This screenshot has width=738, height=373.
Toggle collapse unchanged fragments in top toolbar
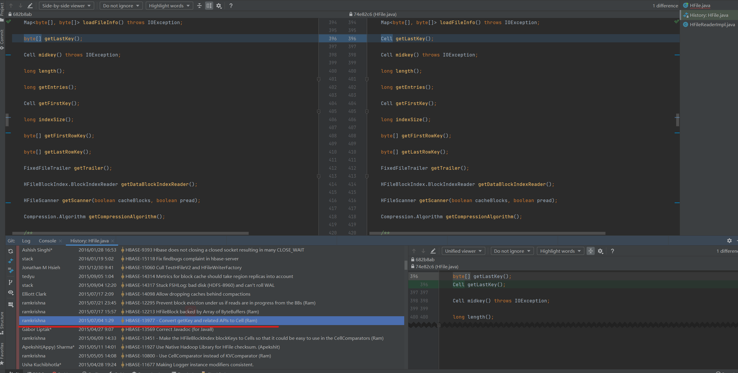pyautogui.click(x=199, y=6)
